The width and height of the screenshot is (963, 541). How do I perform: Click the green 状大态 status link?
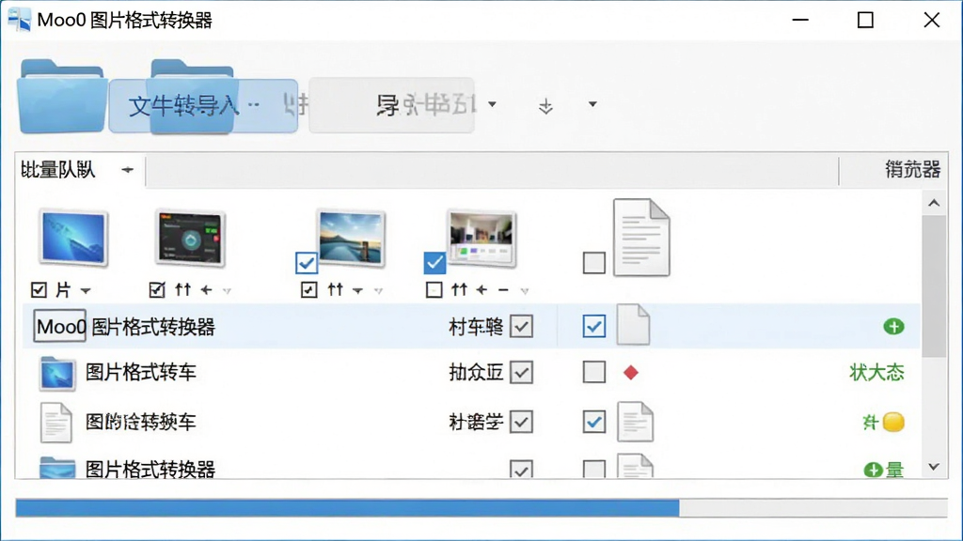coord(877,372)
